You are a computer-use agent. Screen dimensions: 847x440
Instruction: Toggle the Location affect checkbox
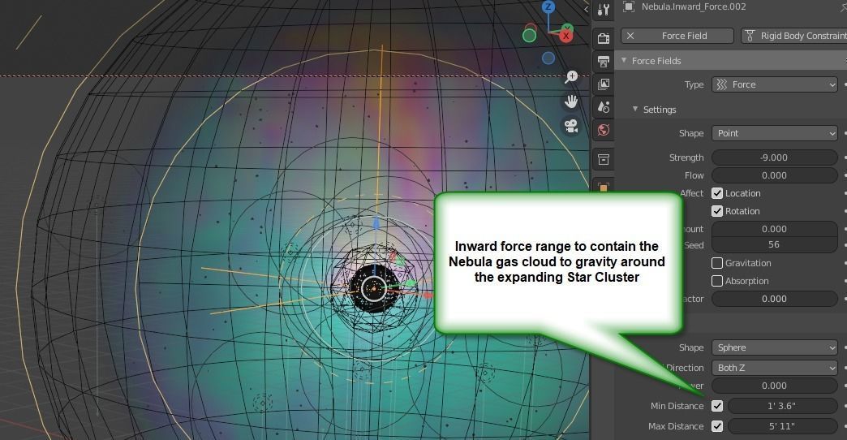point(717,193)
